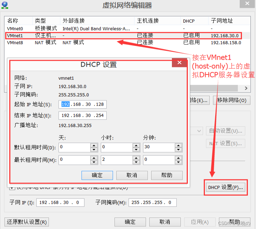256x229 pixels.
Task: Cancel the DHCP 设置 dialog
Action: click(132, 175)
